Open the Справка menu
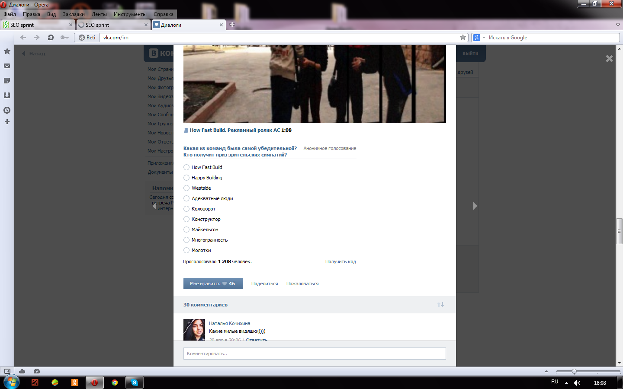 pos(164,14)
